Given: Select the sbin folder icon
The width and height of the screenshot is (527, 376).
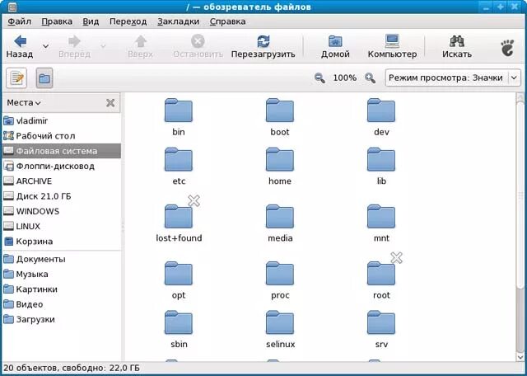Looking at the screenshot, I should click(x=179, y=322).
